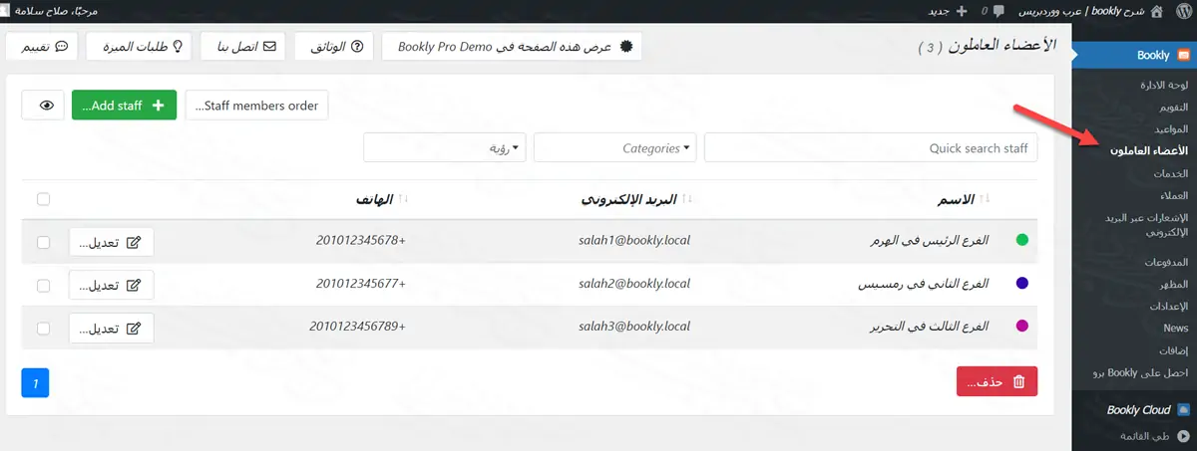Click طلبات الميزة feature requests button
Image resolution: width=1197 pixels, height=451 pixels.
(140, 46)
